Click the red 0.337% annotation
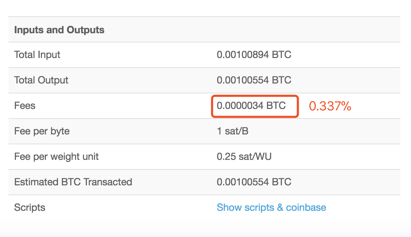The height and width of the screenshot is (237, 411). 330,106
